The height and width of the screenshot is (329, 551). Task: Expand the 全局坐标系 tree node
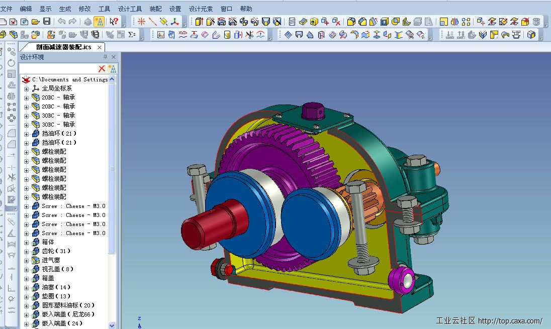tap(26, 88)
